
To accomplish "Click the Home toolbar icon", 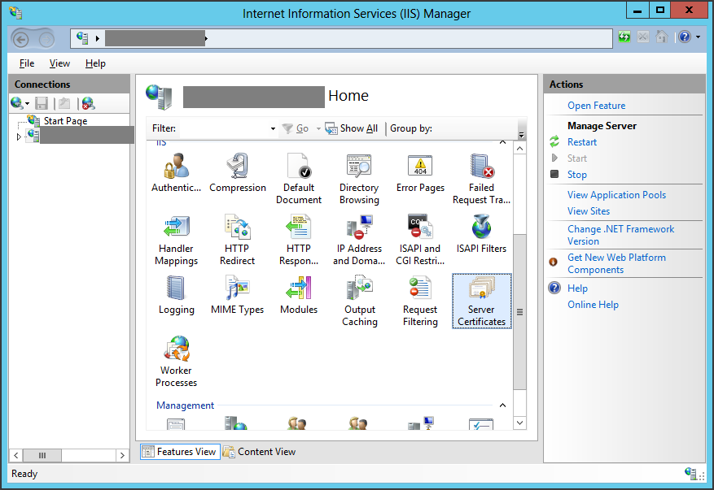I will [662, 37].
